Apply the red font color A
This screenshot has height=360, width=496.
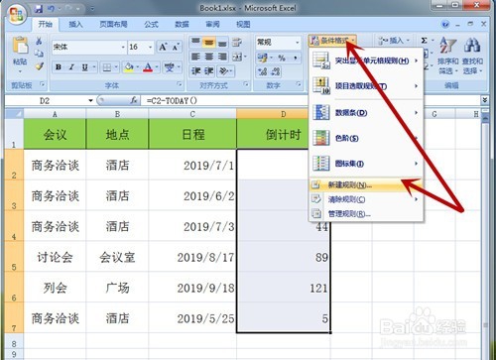click(148, 67)
